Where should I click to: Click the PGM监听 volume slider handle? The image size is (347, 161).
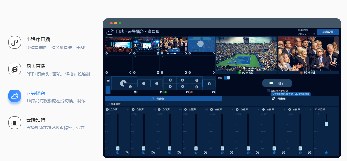point(326,124)
